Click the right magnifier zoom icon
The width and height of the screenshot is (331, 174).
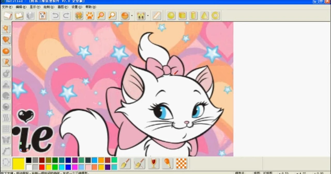(x=112, y=16)
